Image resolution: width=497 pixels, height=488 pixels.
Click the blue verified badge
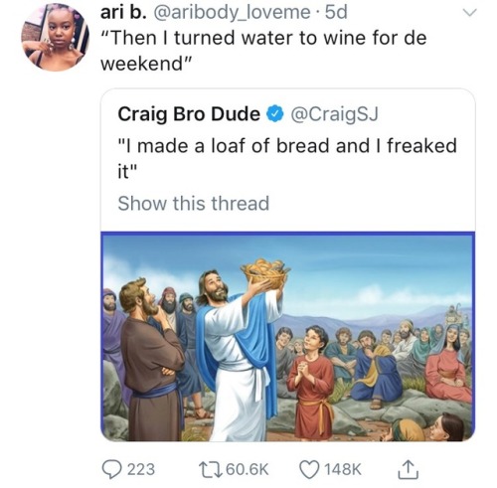(x=274, y=114)
